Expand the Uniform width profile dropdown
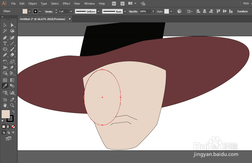Viewport: 252px width, 163px height. tap(99, 11)
